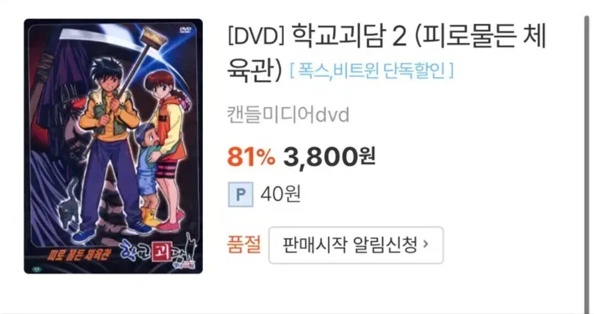Click the 3,800원 price
594x314 pixels.
(329, 156)
